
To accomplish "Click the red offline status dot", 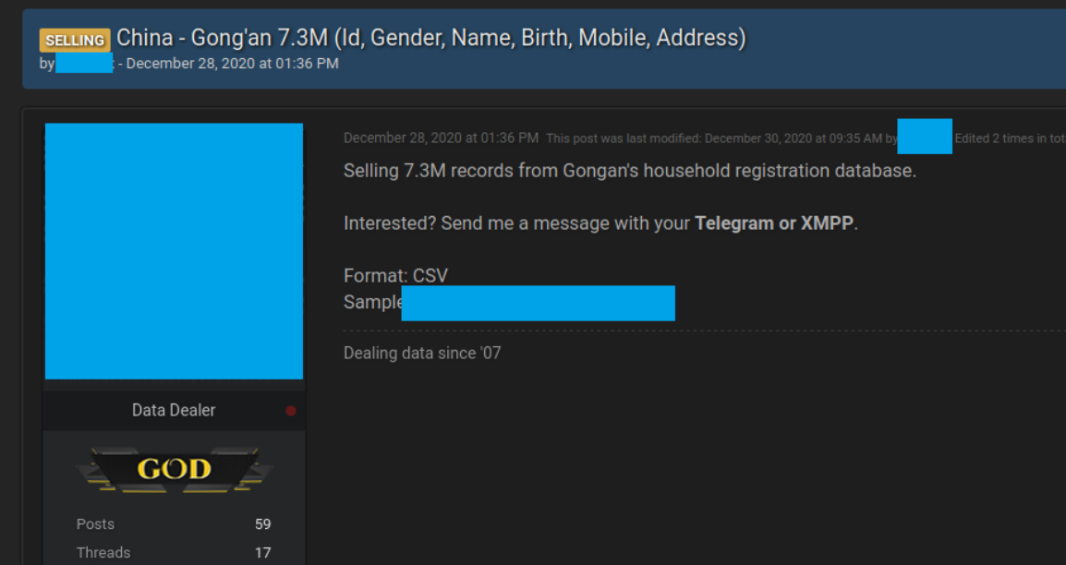I will 291,411.
